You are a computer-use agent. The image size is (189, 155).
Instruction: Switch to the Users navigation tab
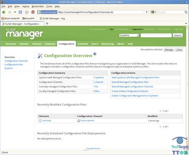point(94,44)
